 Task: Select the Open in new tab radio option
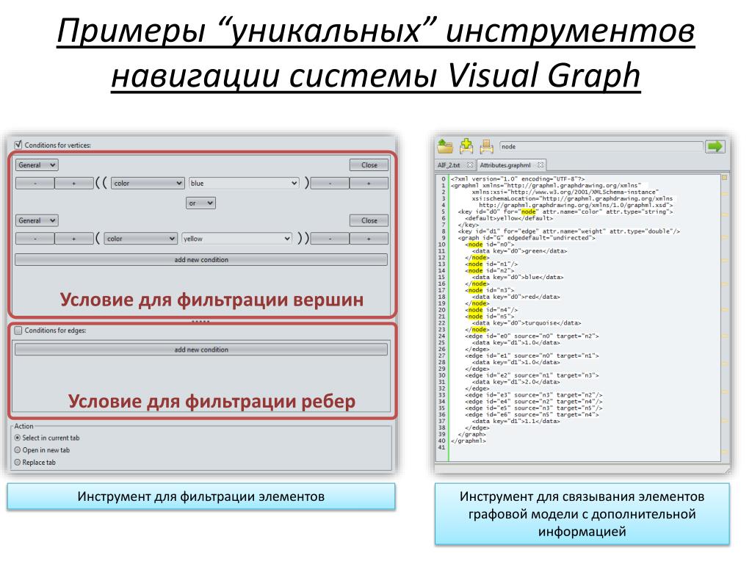[x=18, y=450]
